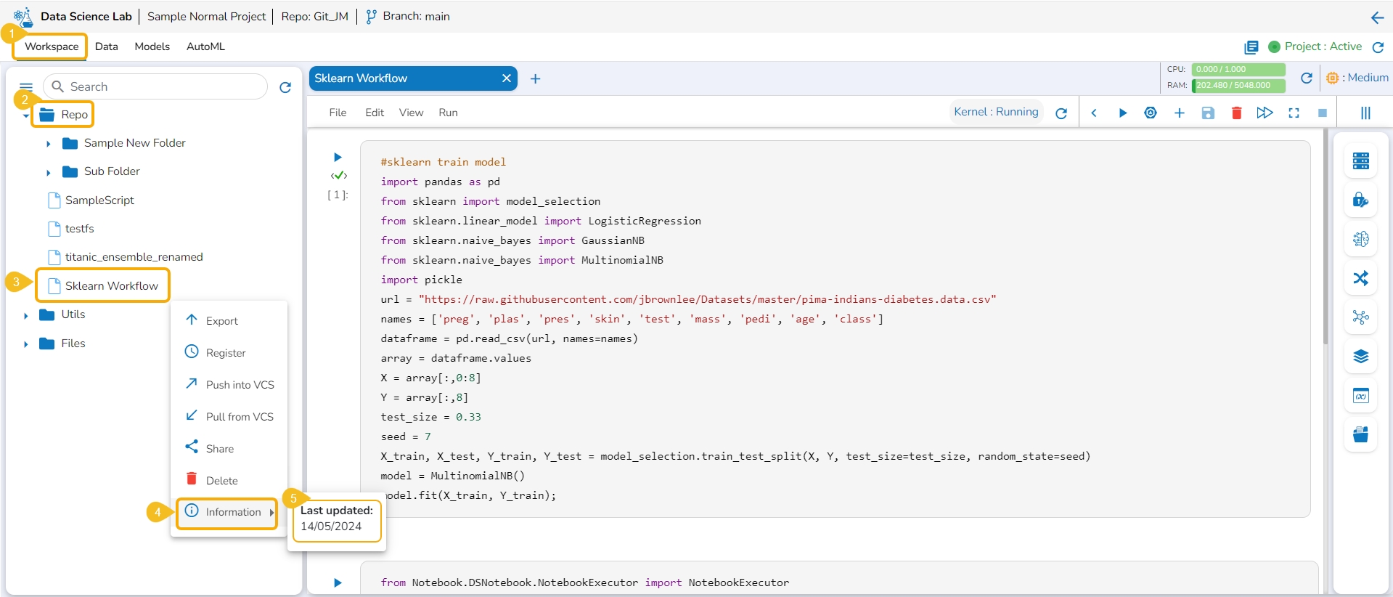The width and height of the screenshot is (1393, 597).
Task: Close the Sklearn Workflow tab
Action: coord(507,78)
